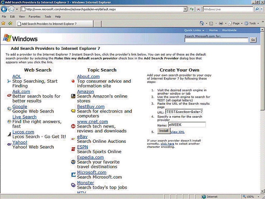Open the View XML link
The image size is (265, 199).
(x=178, y=132)
